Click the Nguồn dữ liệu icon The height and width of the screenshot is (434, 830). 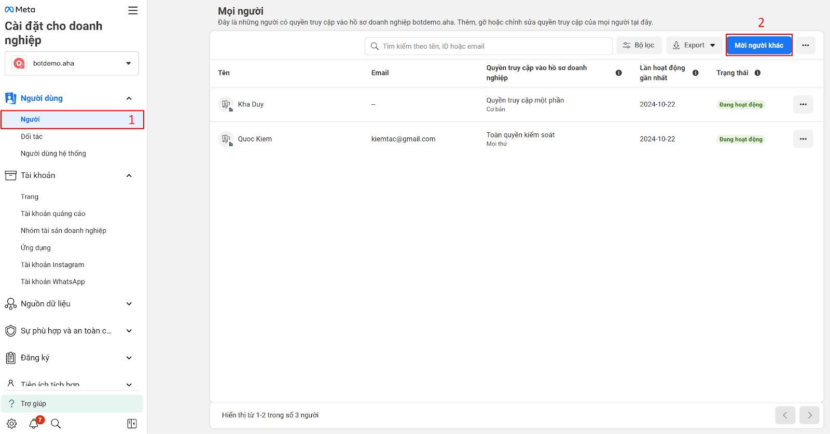(x=10, y=304)
